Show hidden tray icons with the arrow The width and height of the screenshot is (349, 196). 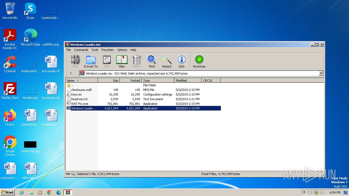[304, 192]
